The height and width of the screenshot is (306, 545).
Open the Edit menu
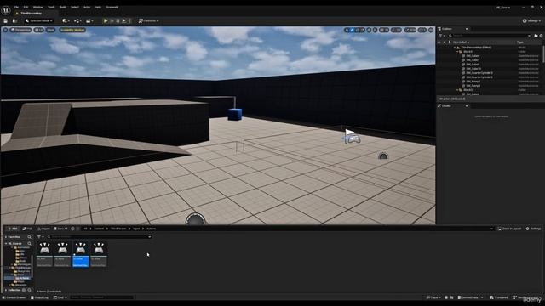[26, 7]
